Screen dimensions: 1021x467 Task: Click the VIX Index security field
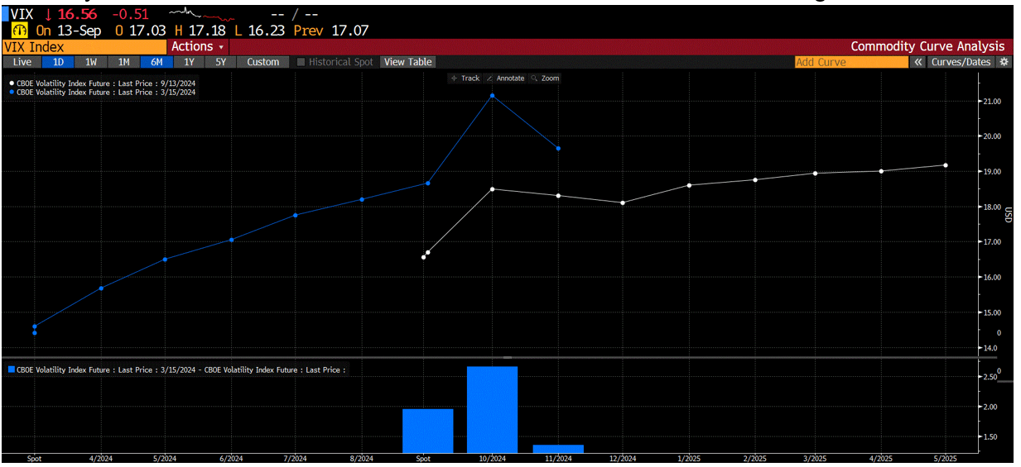(x=84, y=47)
